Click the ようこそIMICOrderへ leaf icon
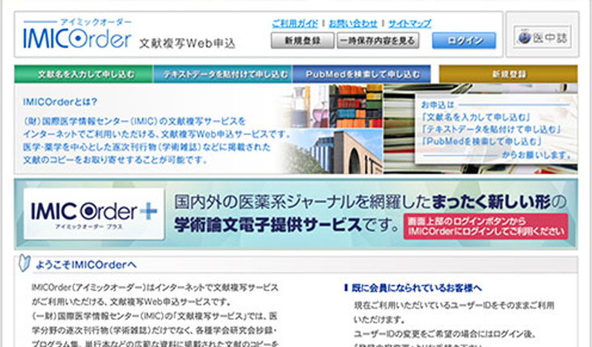Image resolution: width=592 pixels, height=347 pixels. 24,263
